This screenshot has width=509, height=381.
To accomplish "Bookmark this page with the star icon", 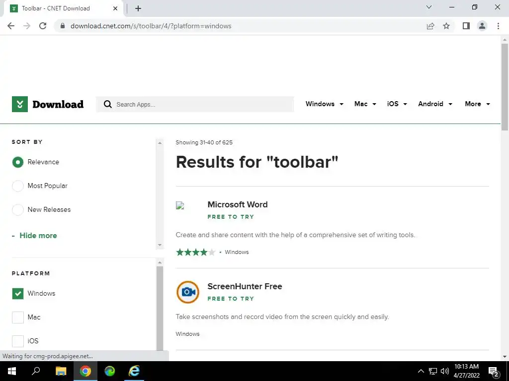I will pos(446,26).
